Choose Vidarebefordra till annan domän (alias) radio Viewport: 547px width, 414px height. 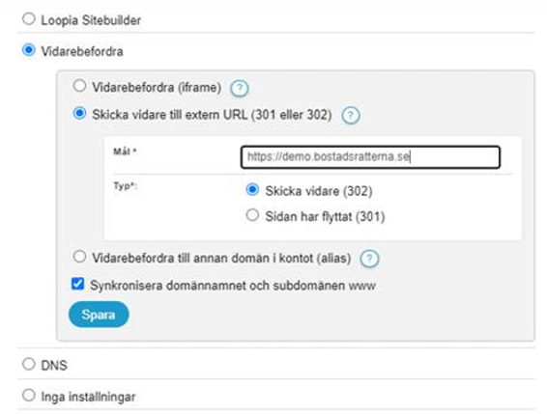tap(80, 257)
